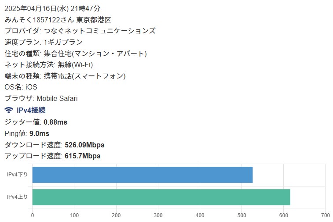
Task: Click the username みんそく1857122さん
Action: pos(39,19)
